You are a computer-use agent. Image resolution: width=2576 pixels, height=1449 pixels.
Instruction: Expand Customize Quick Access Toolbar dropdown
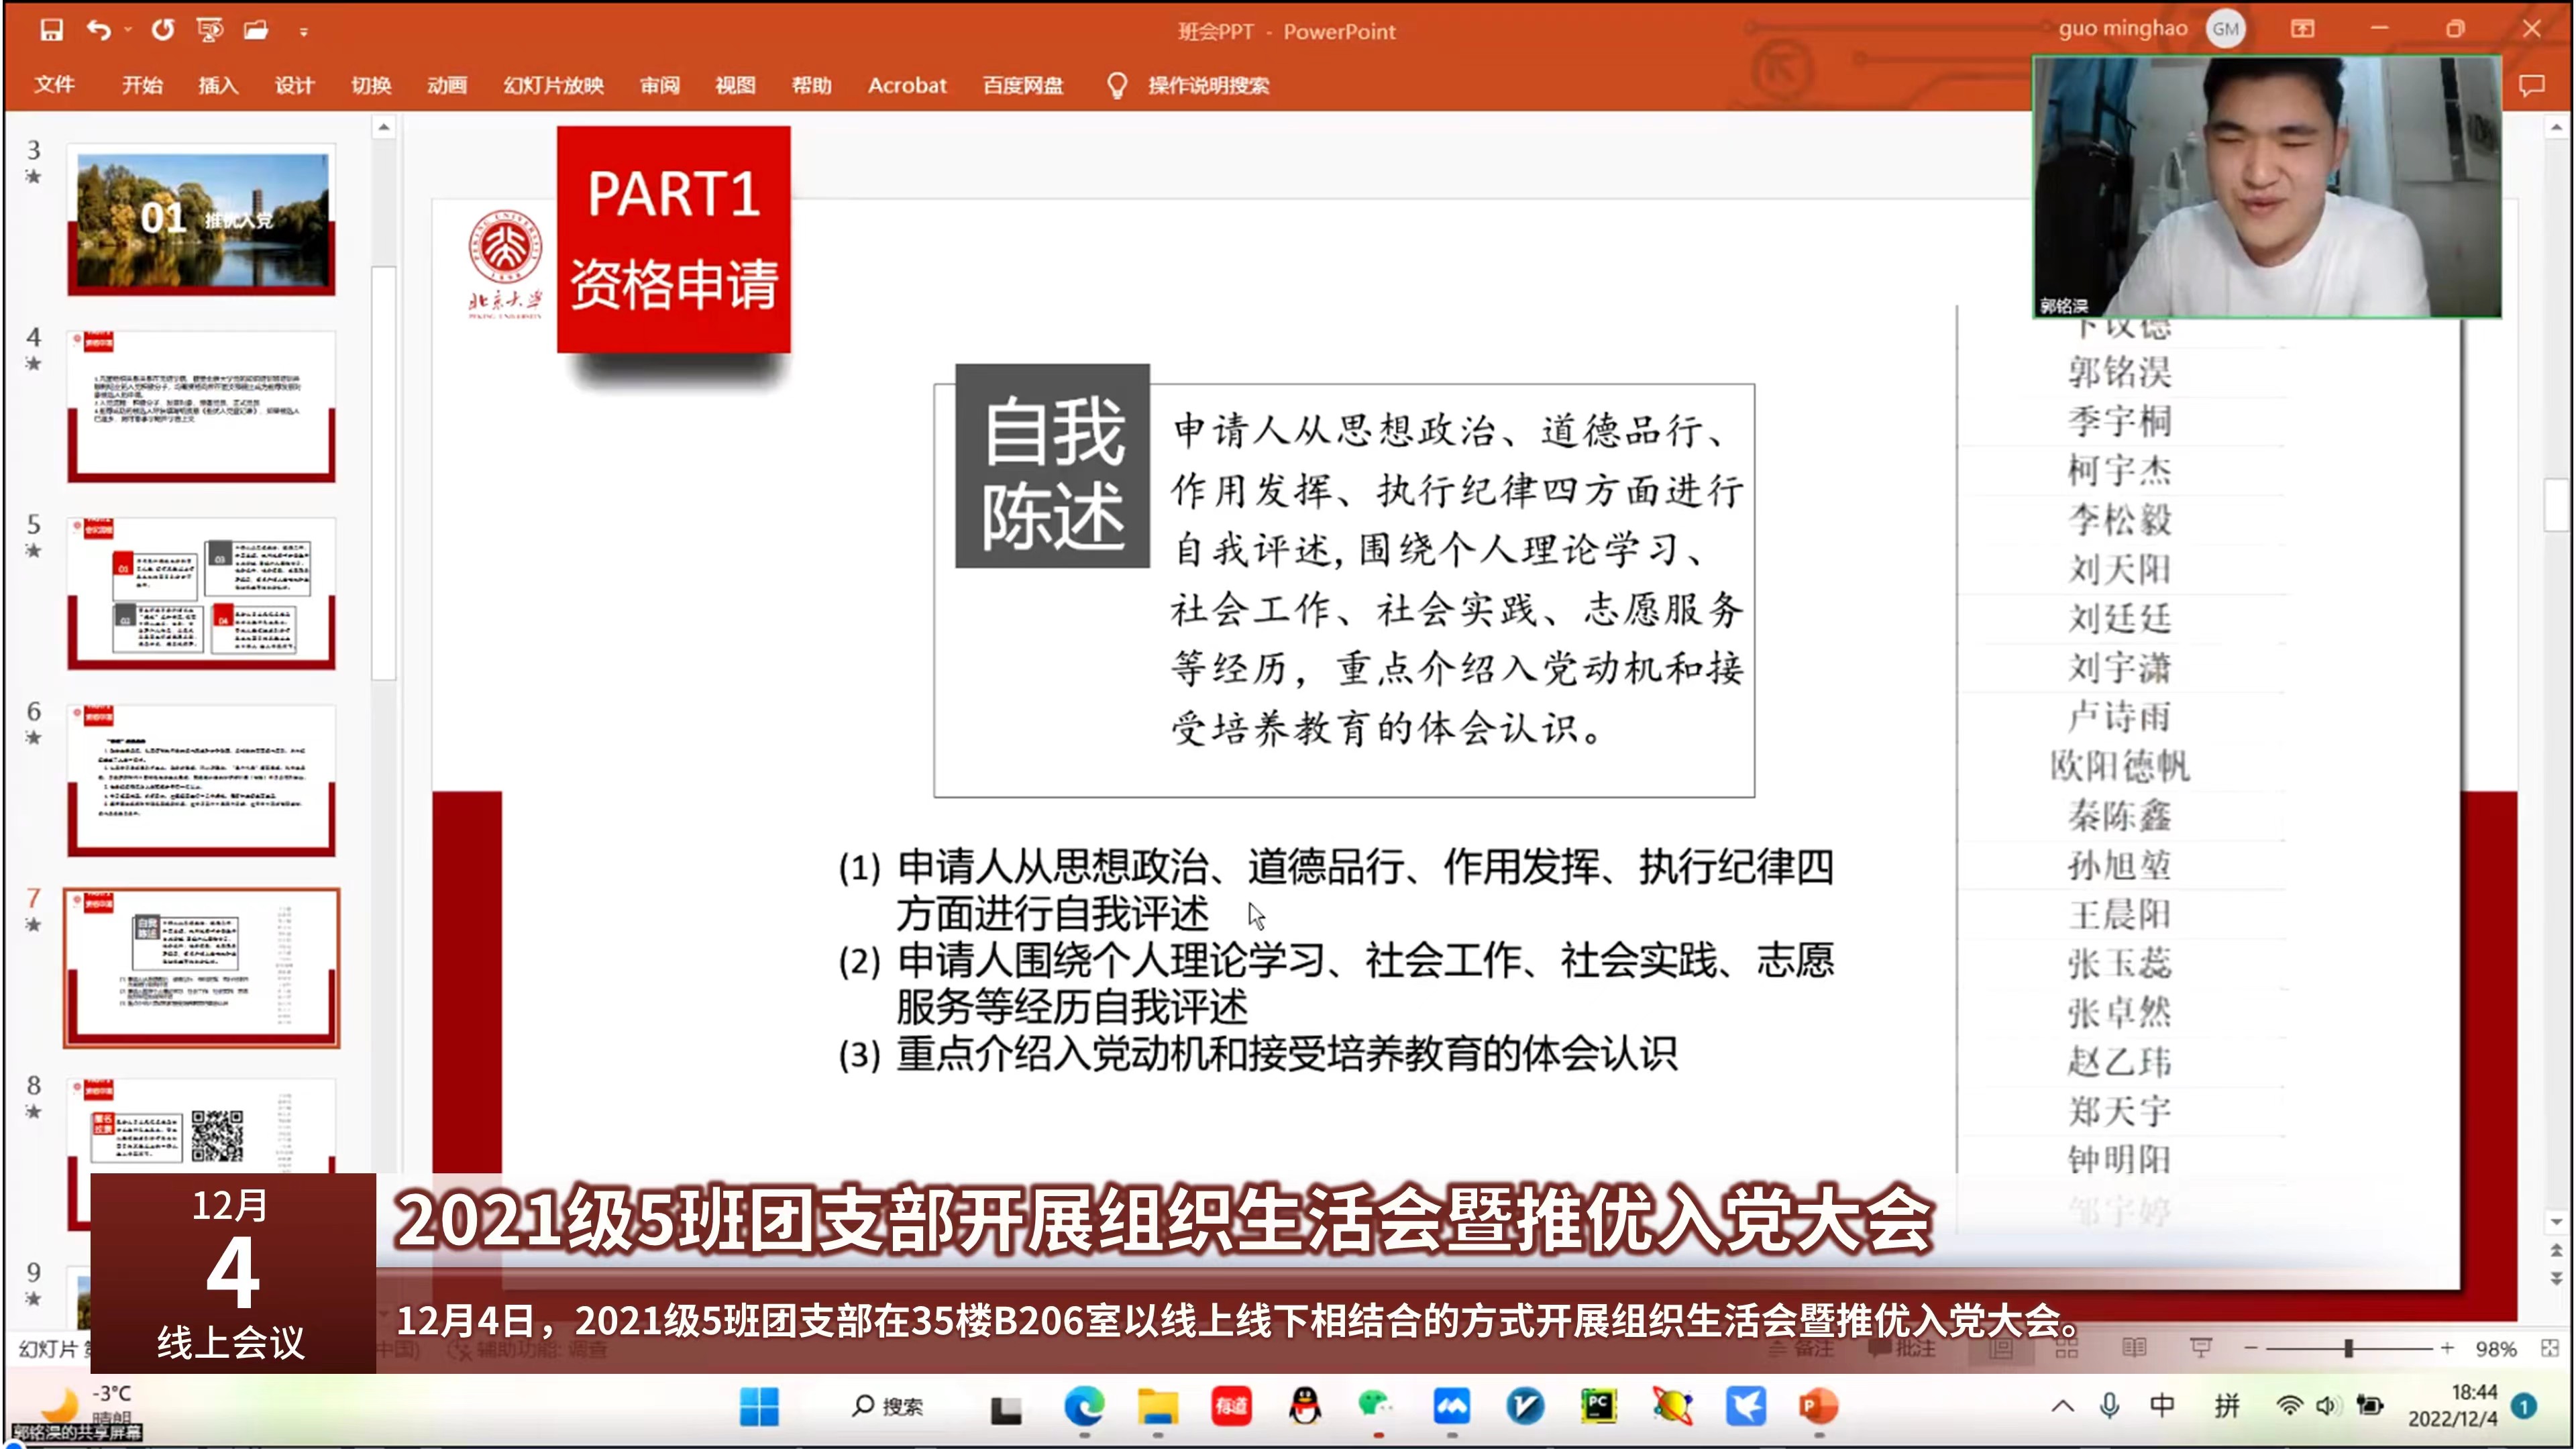click(303, 32)
